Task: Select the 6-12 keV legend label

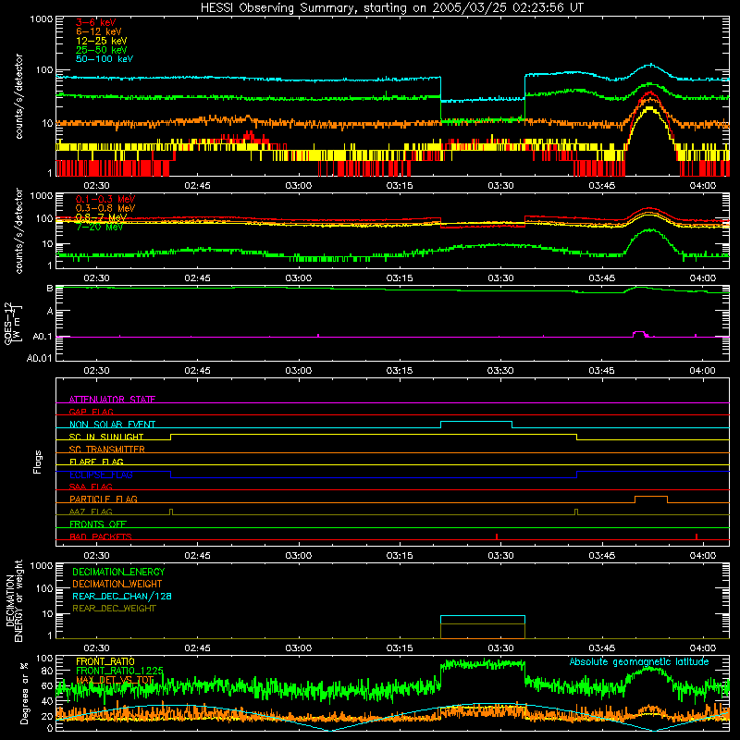Action: pyautogui.click(x=99, y=31)
